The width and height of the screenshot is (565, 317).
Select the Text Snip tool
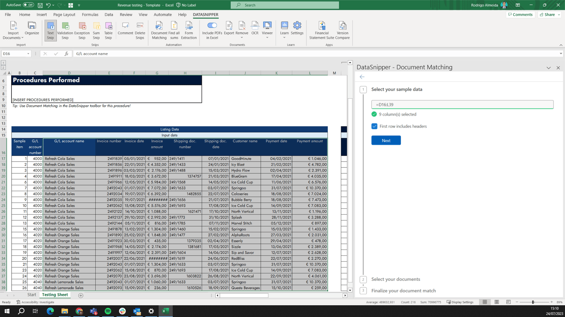coord(50,30)
